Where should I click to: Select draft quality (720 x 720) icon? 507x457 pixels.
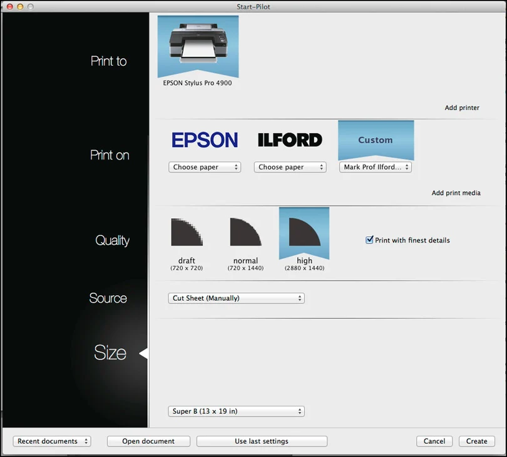click(187, 232)
